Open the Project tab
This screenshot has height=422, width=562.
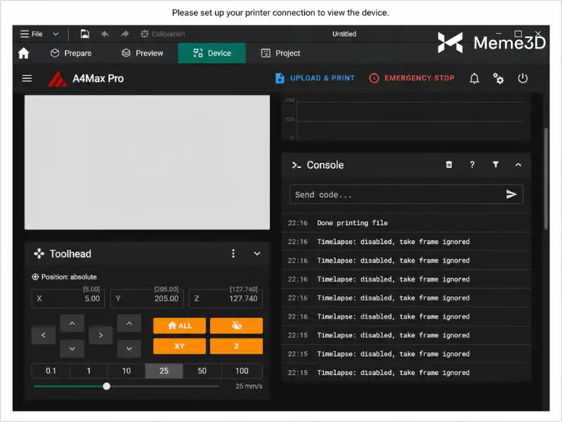[280, 53]
